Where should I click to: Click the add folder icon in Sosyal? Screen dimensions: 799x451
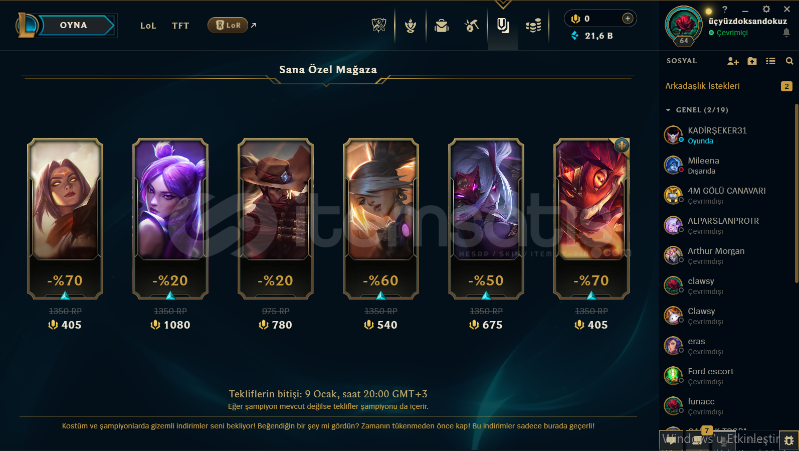(752, 61)
